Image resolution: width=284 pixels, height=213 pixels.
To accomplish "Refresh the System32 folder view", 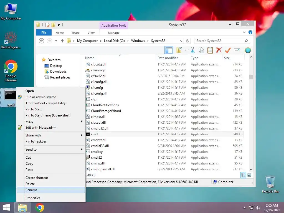I will pos(187,41).
